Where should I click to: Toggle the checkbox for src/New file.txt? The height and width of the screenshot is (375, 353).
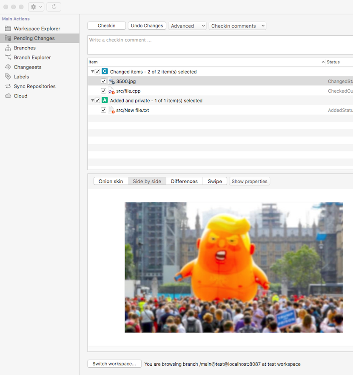coord(103,110)
